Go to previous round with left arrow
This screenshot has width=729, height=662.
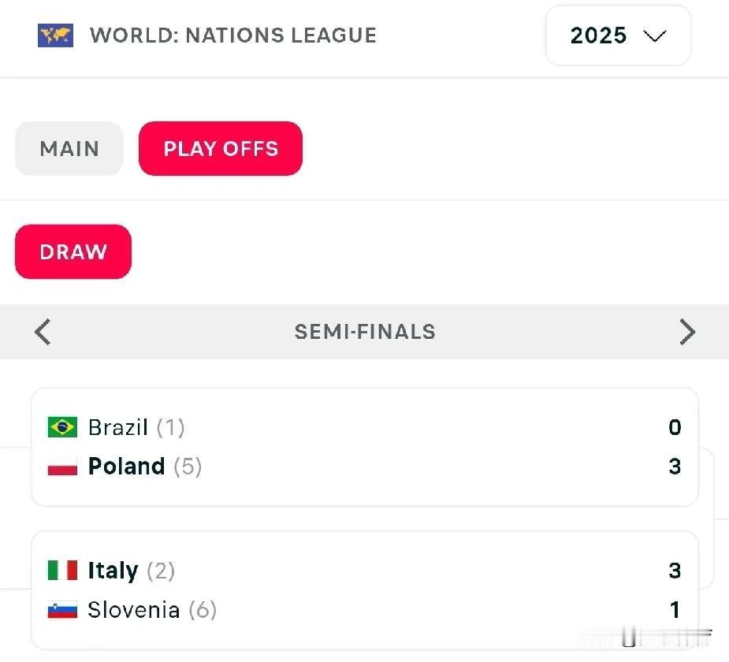point(43,332)
